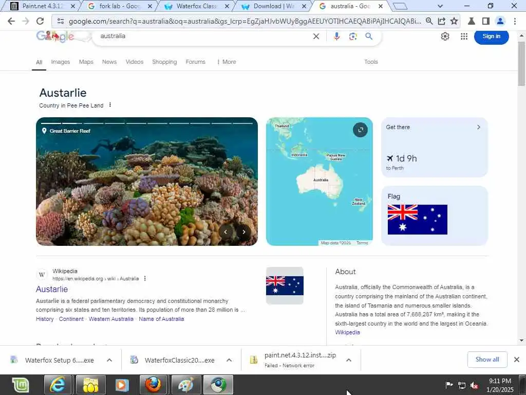Click the flag thumbnail beside Wikipedia result

coord(285,285)
